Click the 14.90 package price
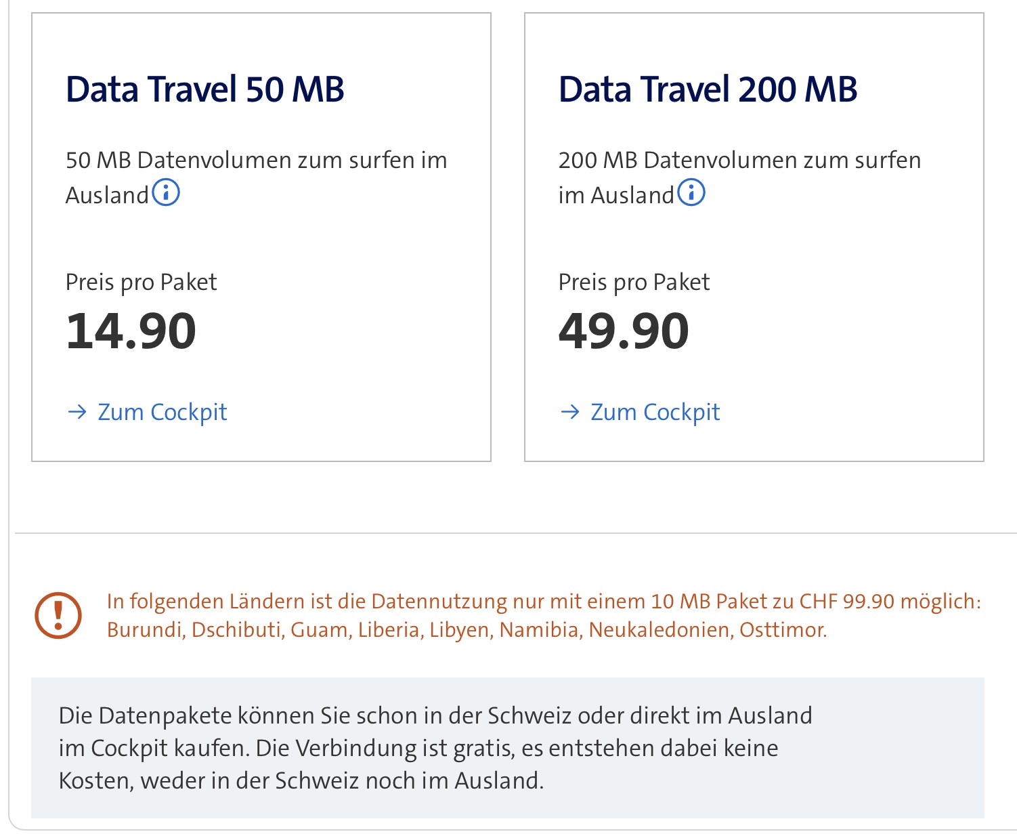The height and width of the screenshot is (836, 1017). (131, 331)
